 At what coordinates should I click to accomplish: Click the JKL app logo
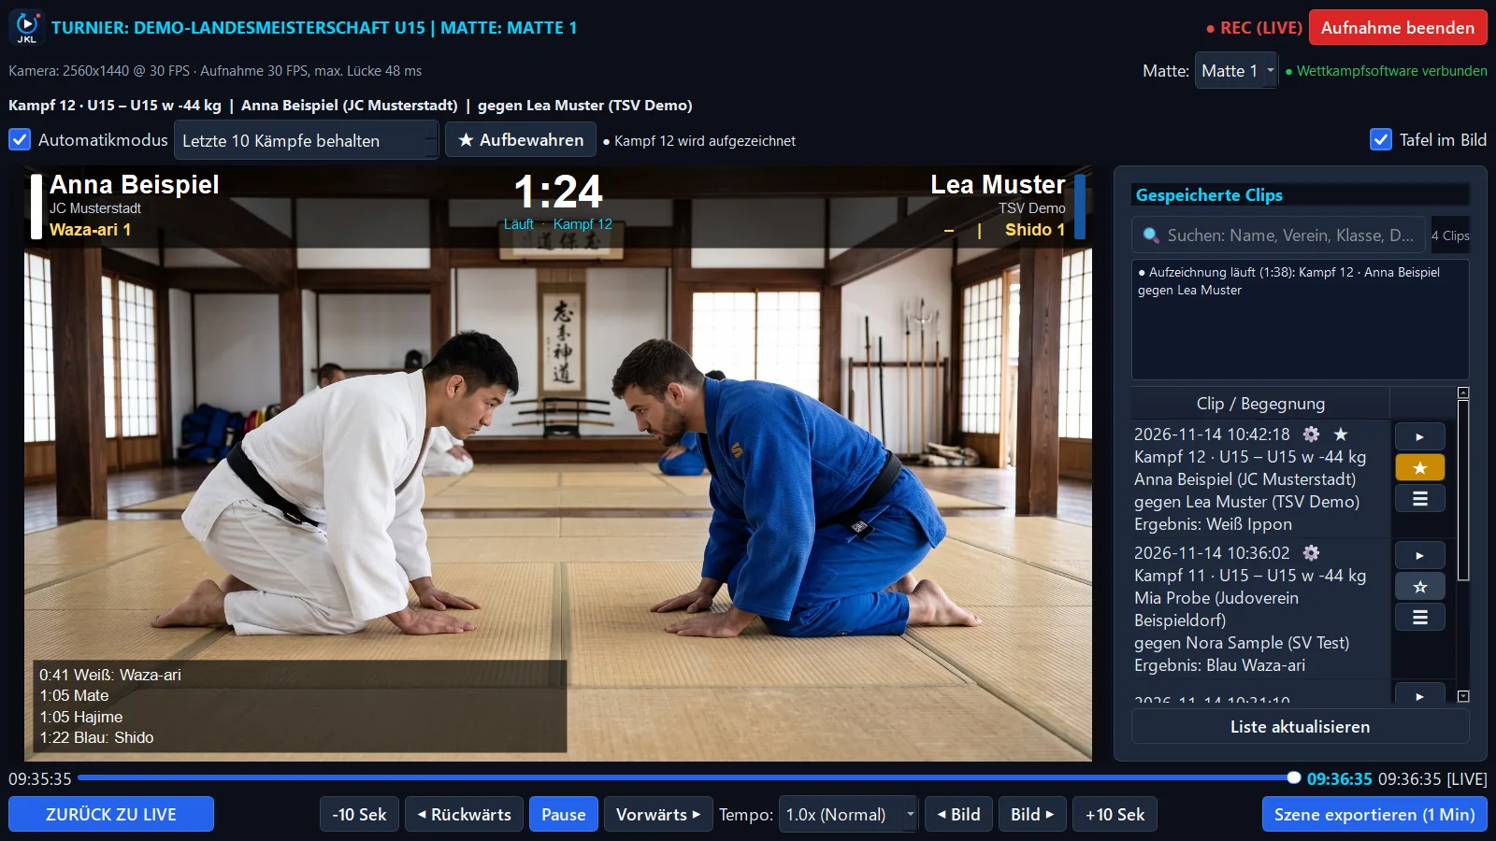point(27,26)
